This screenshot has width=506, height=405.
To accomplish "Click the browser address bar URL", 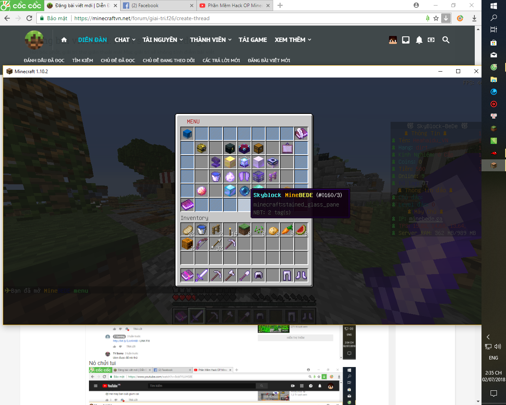I will point(142,18).
